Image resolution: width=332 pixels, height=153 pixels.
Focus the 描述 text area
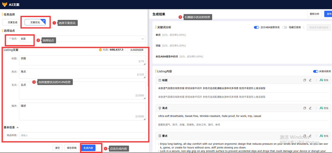coord(82,112)
